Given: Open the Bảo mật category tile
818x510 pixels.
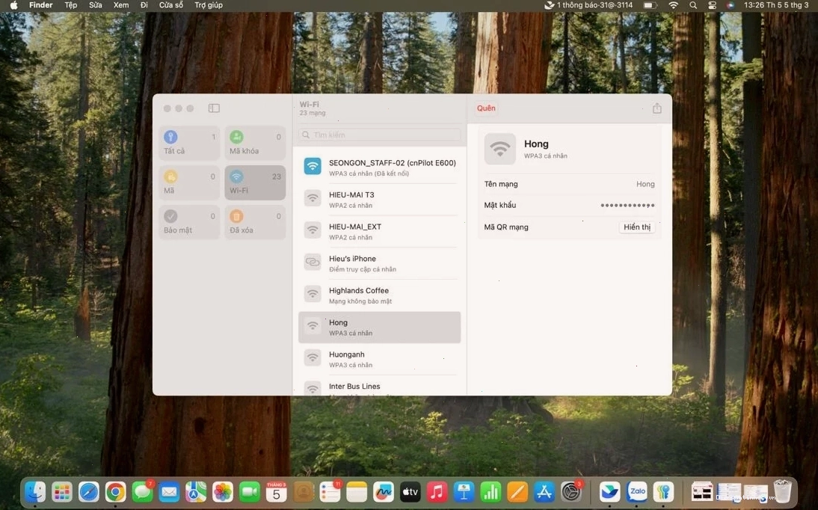Looking at the screenshot, I should [x=189, y=222].
